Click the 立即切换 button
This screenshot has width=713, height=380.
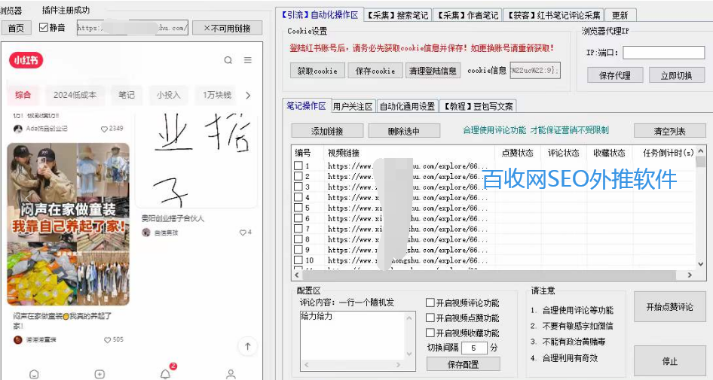click(x=677, y=75)
